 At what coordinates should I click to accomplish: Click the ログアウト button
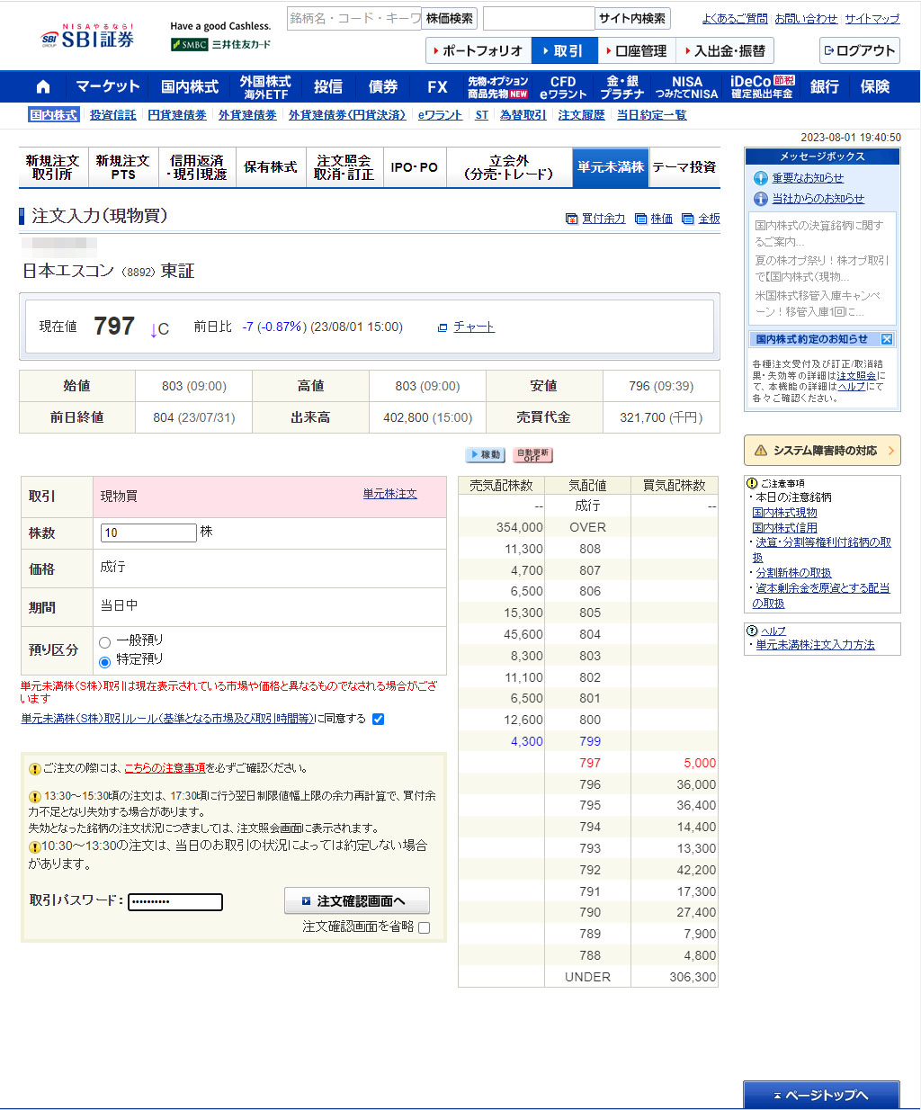click(859, 51)
